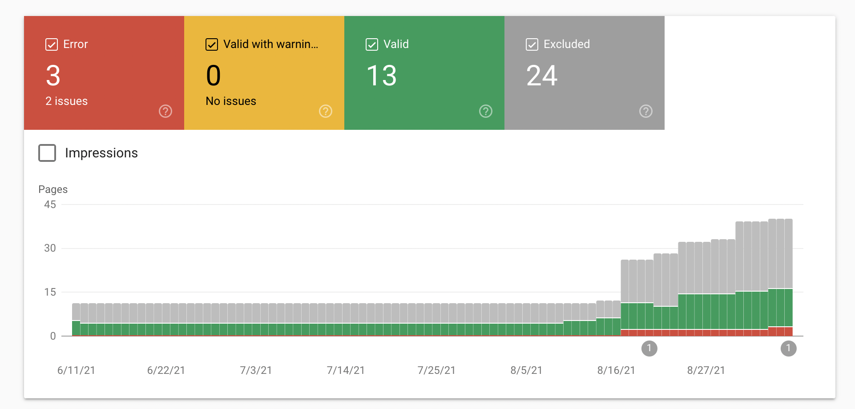
Task: Click the tallest gray bar at chart's right end
Action: tap(788, 253)
